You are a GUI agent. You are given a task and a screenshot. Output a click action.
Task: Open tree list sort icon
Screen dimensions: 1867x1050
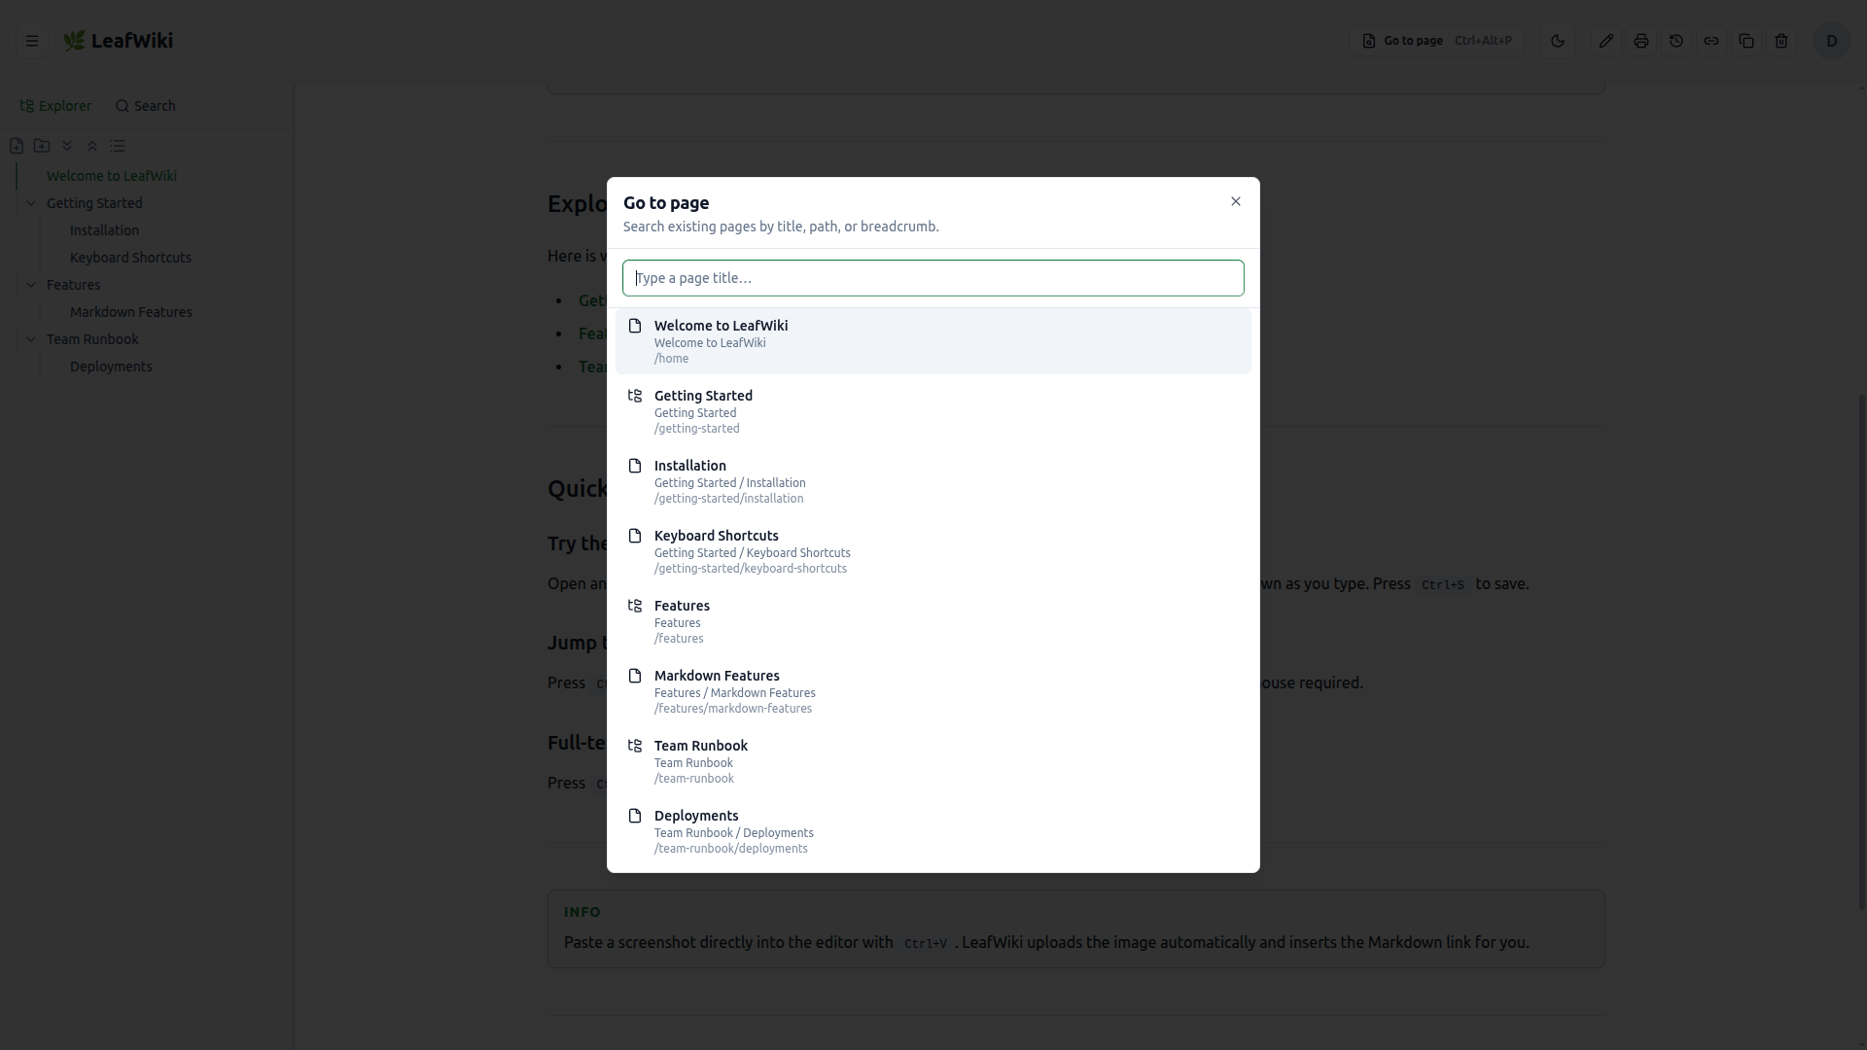pyautogui.click(x=118, y=146)
